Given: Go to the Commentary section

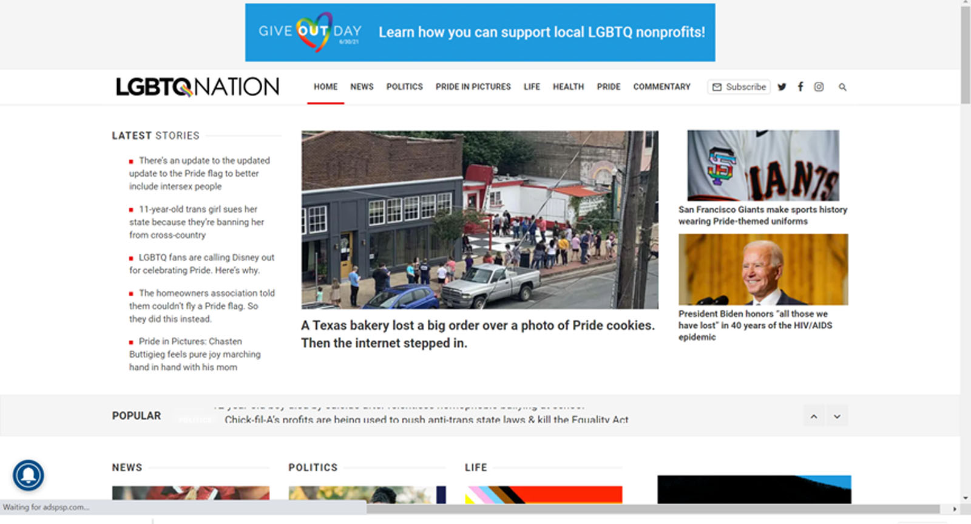Looking at the screenshot, I should pos(661,87).
